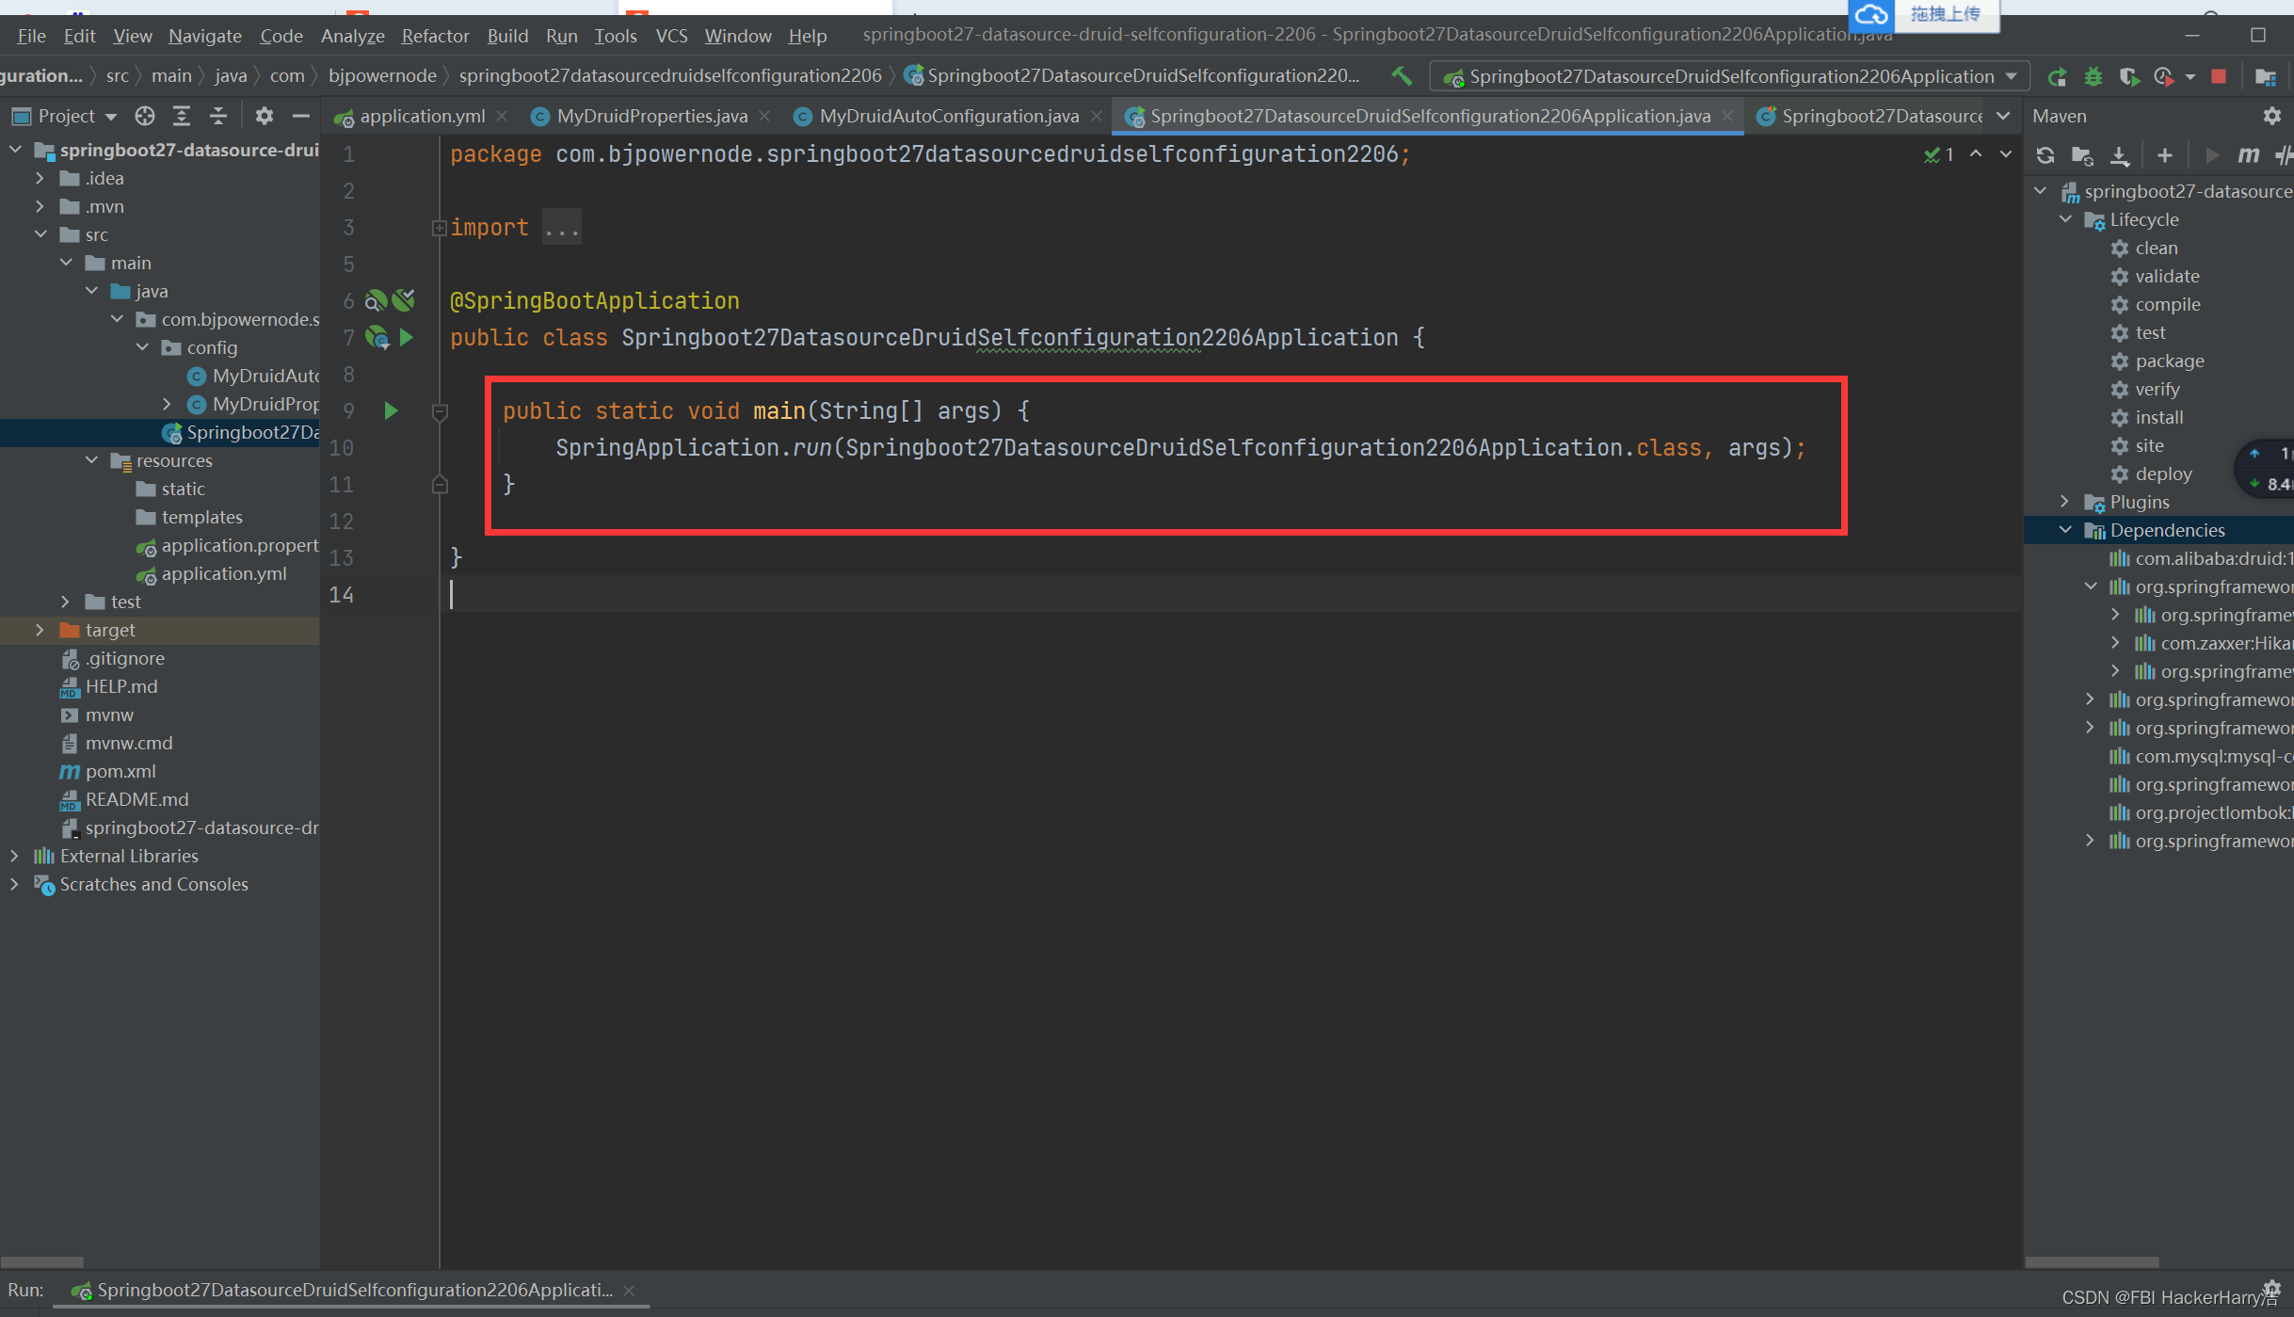Screen dimensions: 2294x1317
Task: Toggle fold marker at line 11
Action: tap(439, 485)
